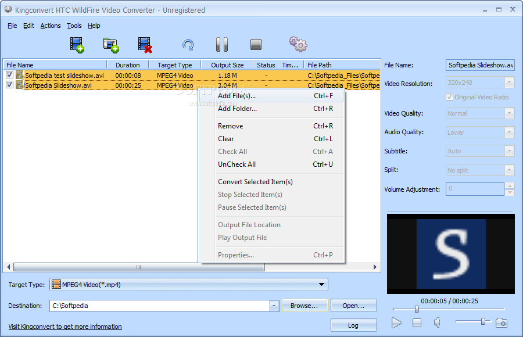This screenshot has height=337, width=523.
Task: Click the file icon of Softpedia Slideshow.avi
Action: point(20,85)
